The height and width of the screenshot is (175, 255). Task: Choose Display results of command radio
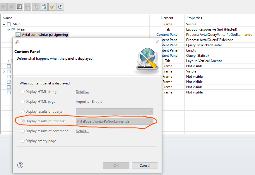coord(23,131)
